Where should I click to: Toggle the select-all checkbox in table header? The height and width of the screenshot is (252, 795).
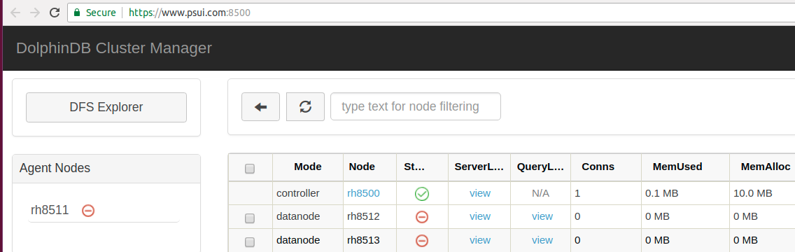tap(249, 169)
